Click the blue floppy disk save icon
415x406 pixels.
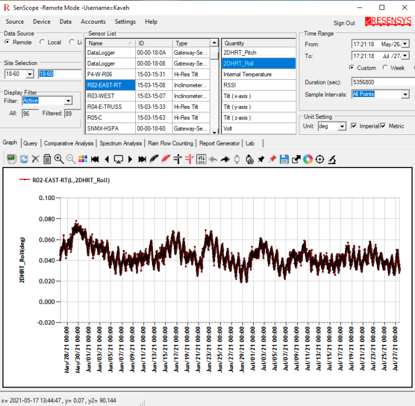(284, 159)
